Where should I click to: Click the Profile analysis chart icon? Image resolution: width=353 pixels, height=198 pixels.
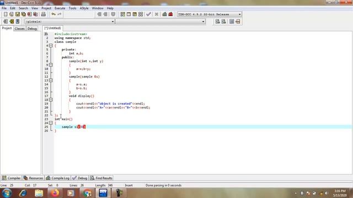click(164, 14)
